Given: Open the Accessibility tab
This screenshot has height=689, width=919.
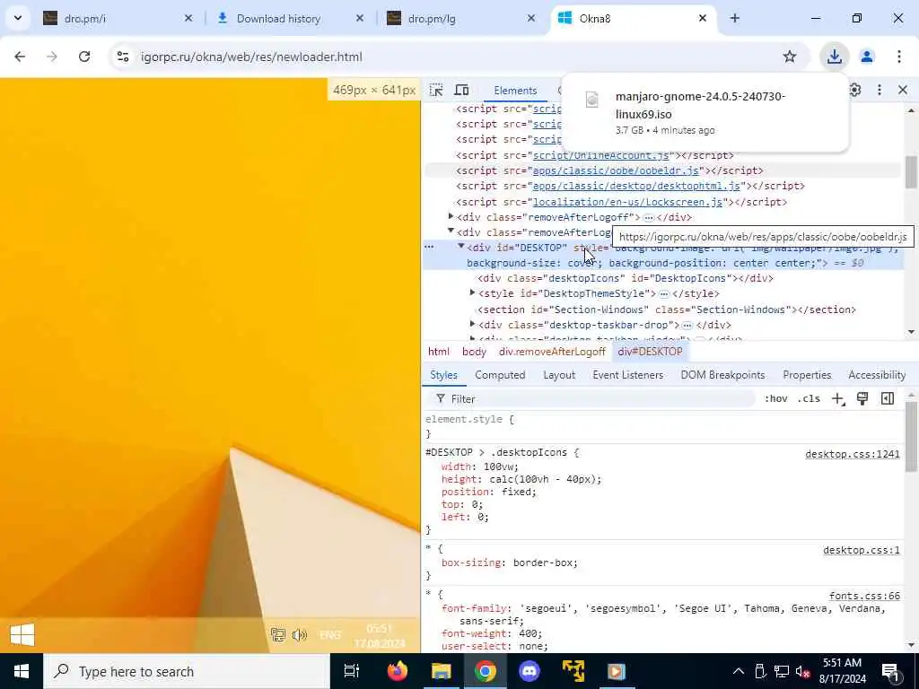Looking at the screenshot, I should pos(877,375).
